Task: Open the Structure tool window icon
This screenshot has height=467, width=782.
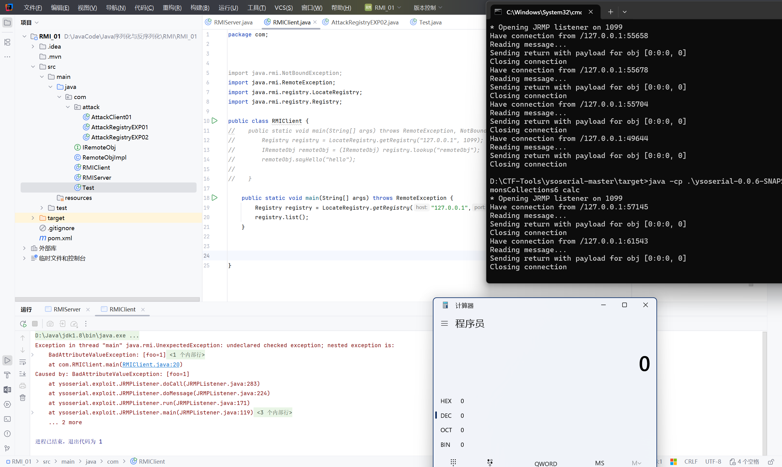Action: click(x=7, y=42)
